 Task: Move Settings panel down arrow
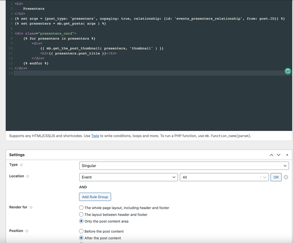pos(278,155)
